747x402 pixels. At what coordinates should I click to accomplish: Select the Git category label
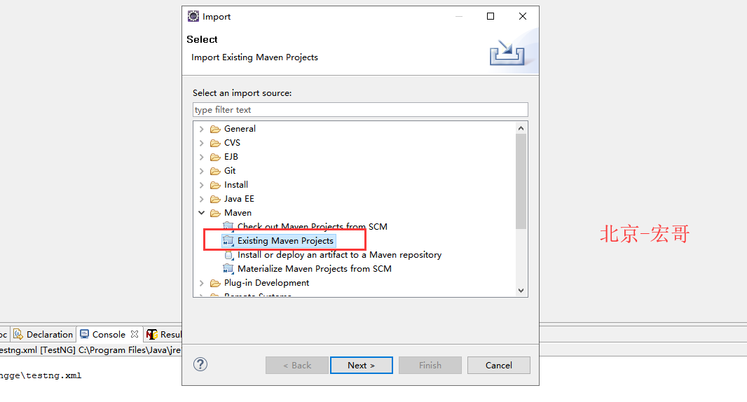[230, 171]
